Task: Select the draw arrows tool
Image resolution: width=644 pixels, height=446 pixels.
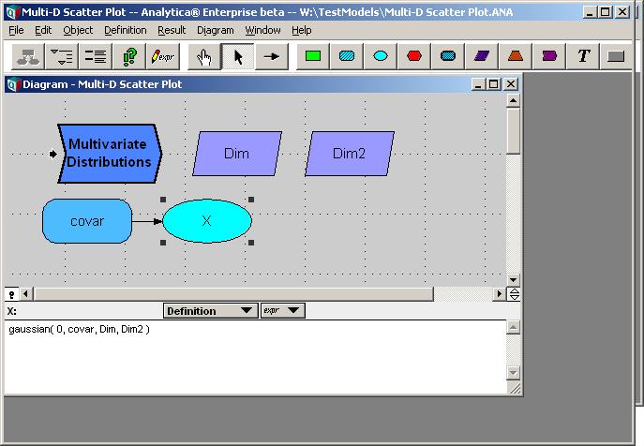Action: (272, 56)
